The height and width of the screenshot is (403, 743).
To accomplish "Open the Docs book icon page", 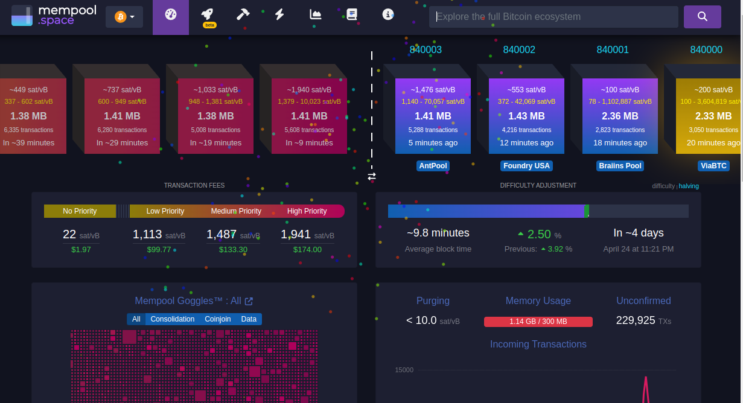I will pyautogui.click(x=352, y=15).
